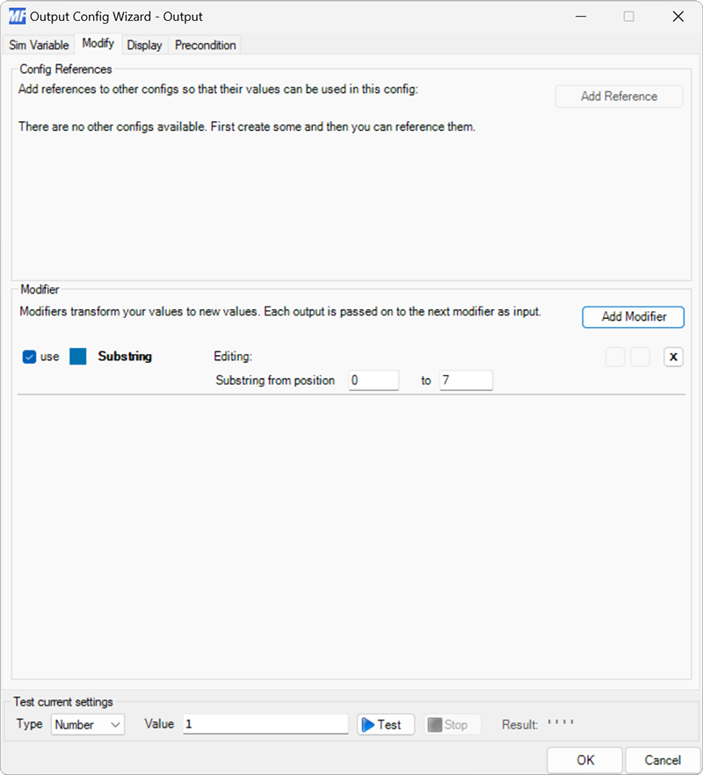This screenshot has height=775, width=703.
Task: Switch to the Precondition tab
Action: point(204,45)
